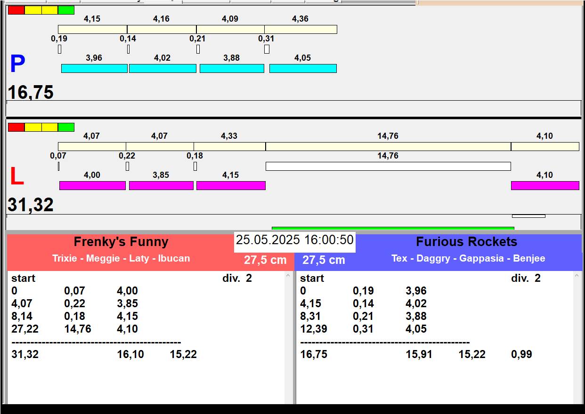Select the magenta 4,10 run bar
The image size is (585, 414).
coord(545,185)
